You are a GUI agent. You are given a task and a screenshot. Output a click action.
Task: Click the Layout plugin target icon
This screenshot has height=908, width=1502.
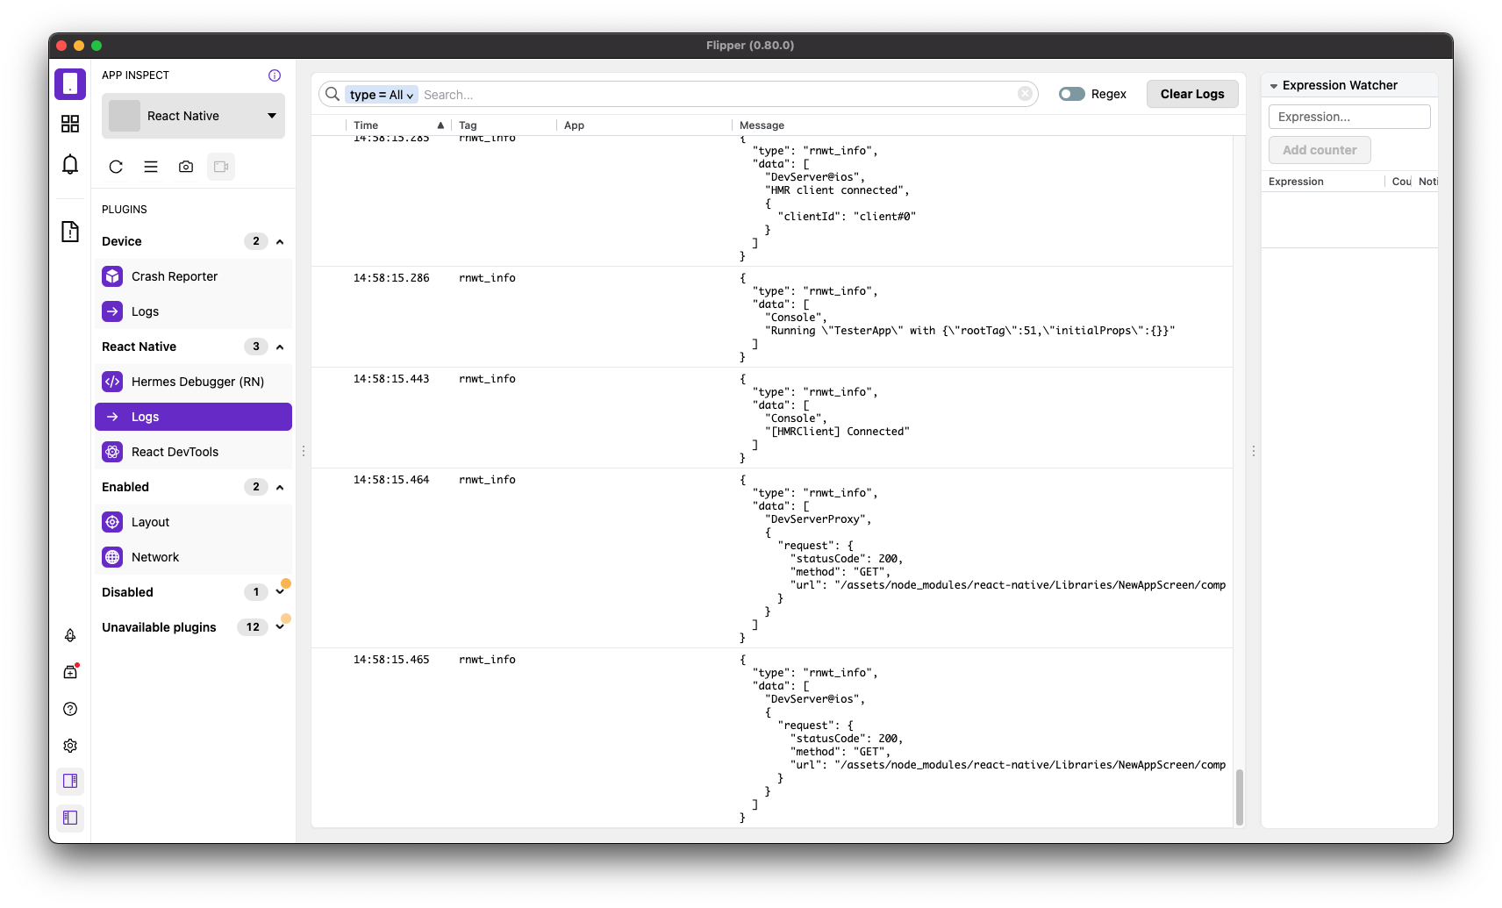pyautogui.click(x=112, y=522)
